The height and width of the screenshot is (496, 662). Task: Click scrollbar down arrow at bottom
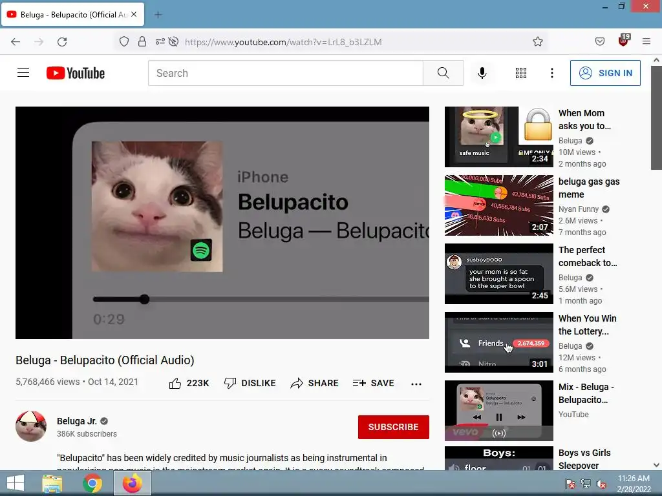656,465
